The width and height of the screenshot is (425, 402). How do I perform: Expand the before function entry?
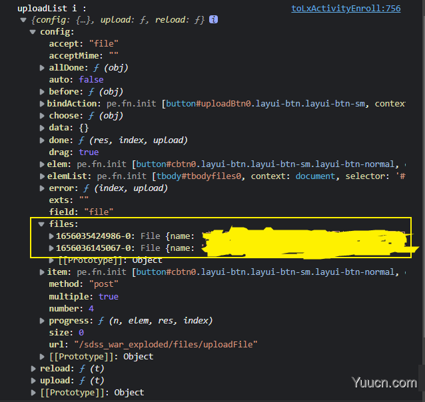(x=42, y=92)
